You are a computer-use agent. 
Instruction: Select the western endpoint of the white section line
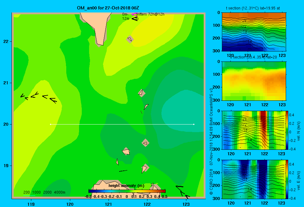[x=50, y=124]
